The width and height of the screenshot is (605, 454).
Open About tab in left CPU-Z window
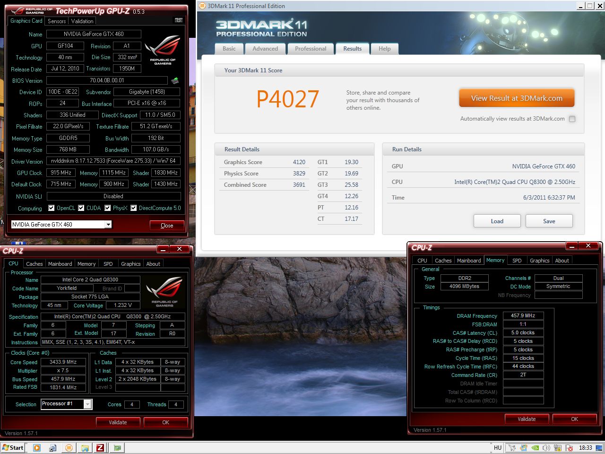[153, 264]
